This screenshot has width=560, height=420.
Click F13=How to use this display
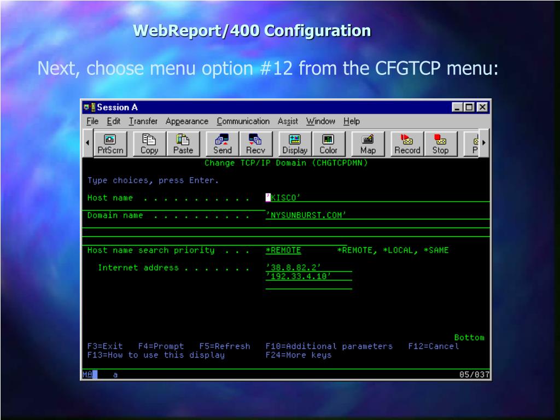[156, 355]
